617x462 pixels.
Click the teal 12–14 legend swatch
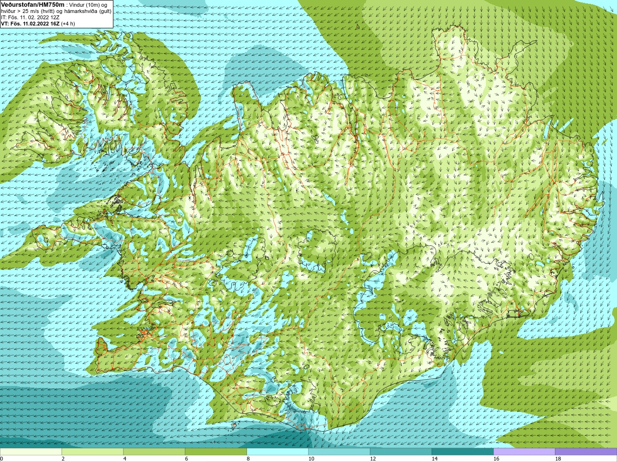click(x=401, y=452)
